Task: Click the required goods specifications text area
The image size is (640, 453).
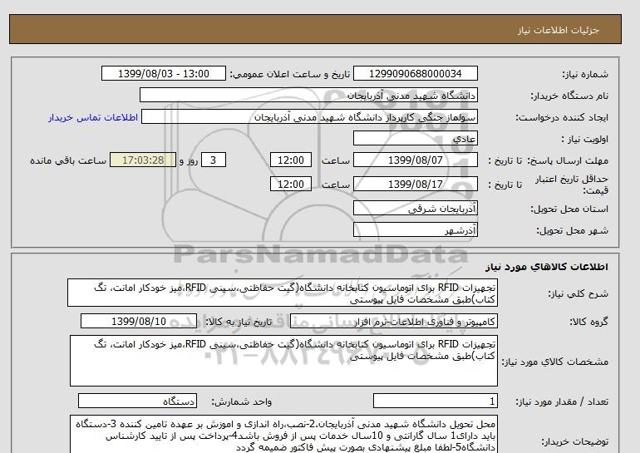Action: point(283,361)
